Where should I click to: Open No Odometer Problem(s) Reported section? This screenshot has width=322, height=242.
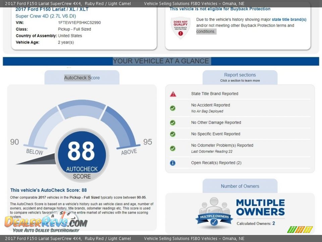[x=222, y=145]
